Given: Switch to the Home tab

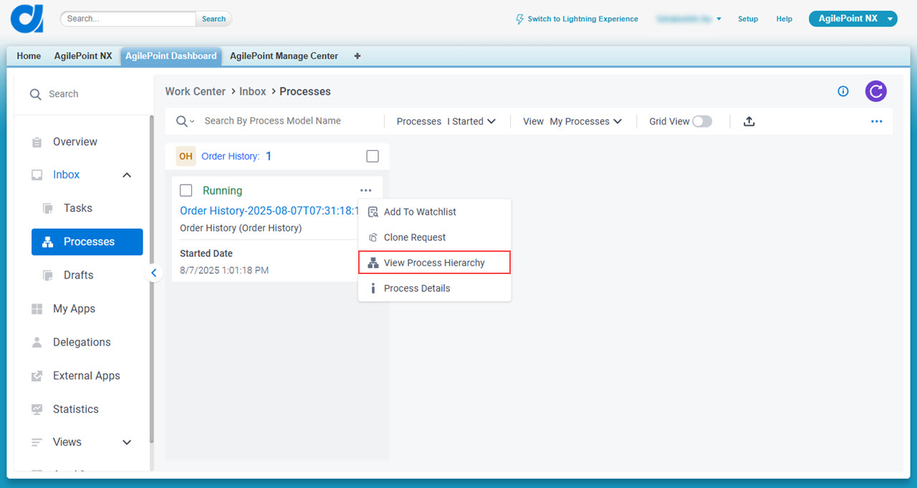Looking at the screenshot, I should [x=29, y=56].
